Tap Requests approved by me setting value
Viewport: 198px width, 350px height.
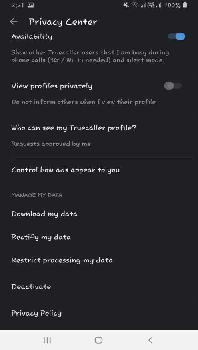coord(51,144)
